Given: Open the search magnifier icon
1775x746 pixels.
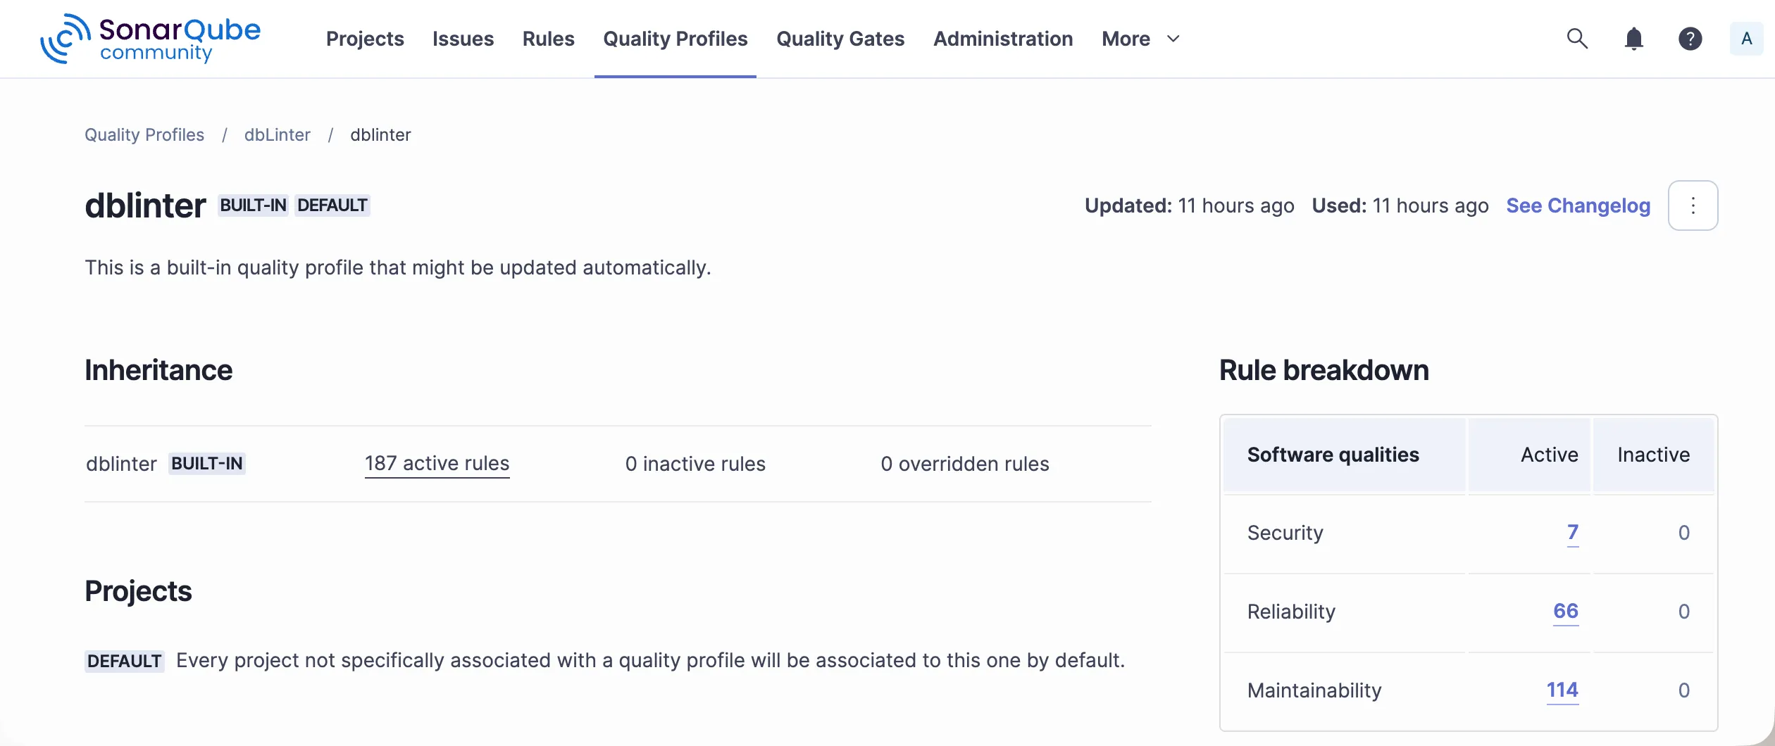Looking at the screenshot, I should click(1577, 39).
